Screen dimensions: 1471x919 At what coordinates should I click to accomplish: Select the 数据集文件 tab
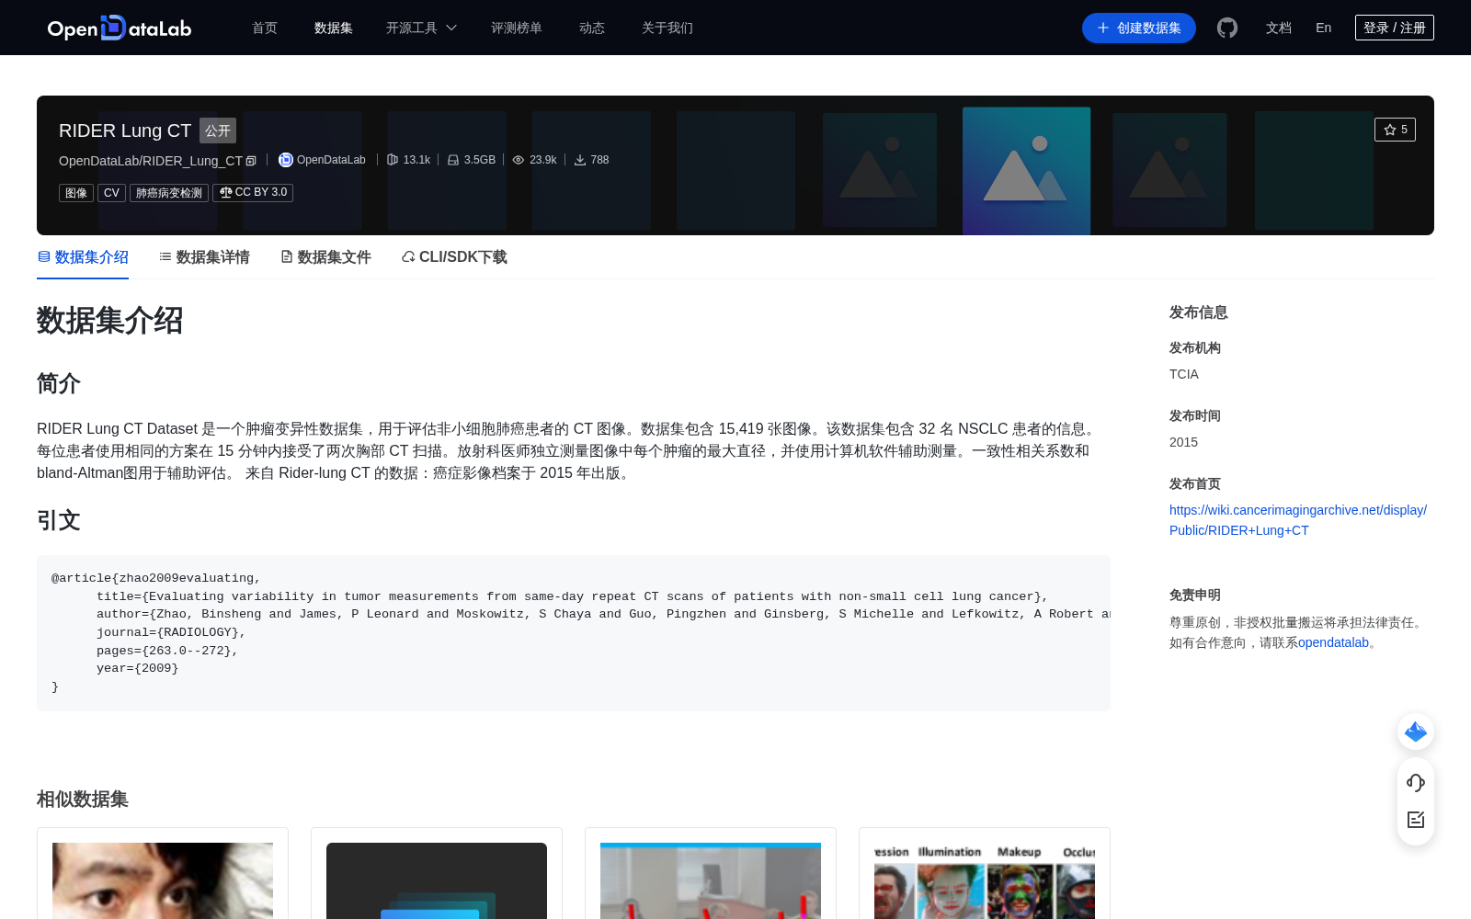click(325, 257)
